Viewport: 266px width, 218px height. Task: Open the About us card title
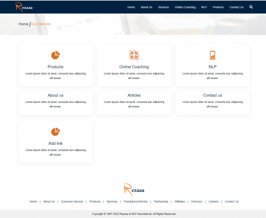55,95
